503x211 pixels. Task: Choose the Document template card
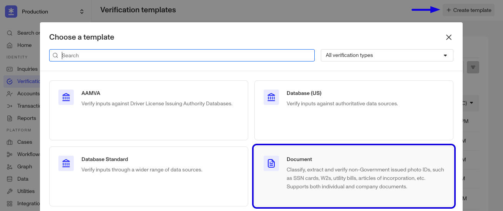coord(354,176)
